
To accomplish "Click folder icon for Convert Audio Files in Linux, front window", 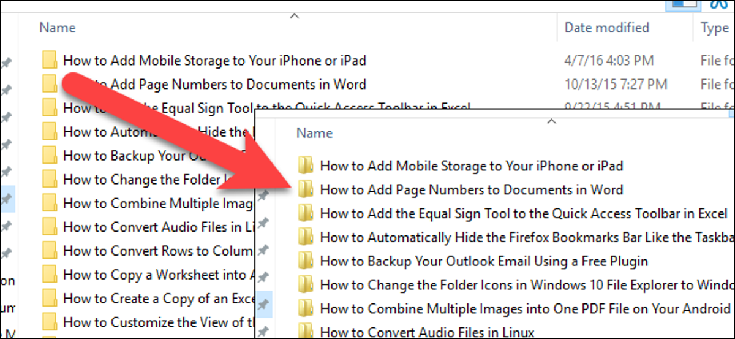I will pos(306,331).
